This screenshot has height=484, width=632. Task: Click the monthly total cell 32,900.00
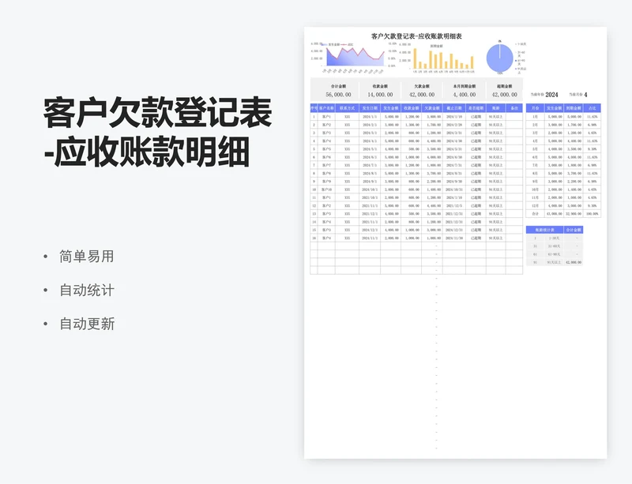click(x=574, y=214)
